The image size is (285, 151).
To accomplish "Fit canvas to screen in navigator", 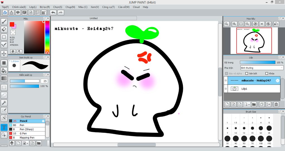I will coord(241,24).
